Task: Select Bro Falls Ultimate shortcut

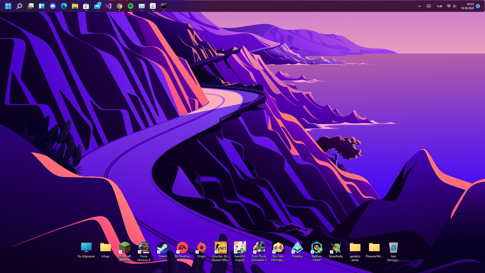Action: (x=278, y=252)
